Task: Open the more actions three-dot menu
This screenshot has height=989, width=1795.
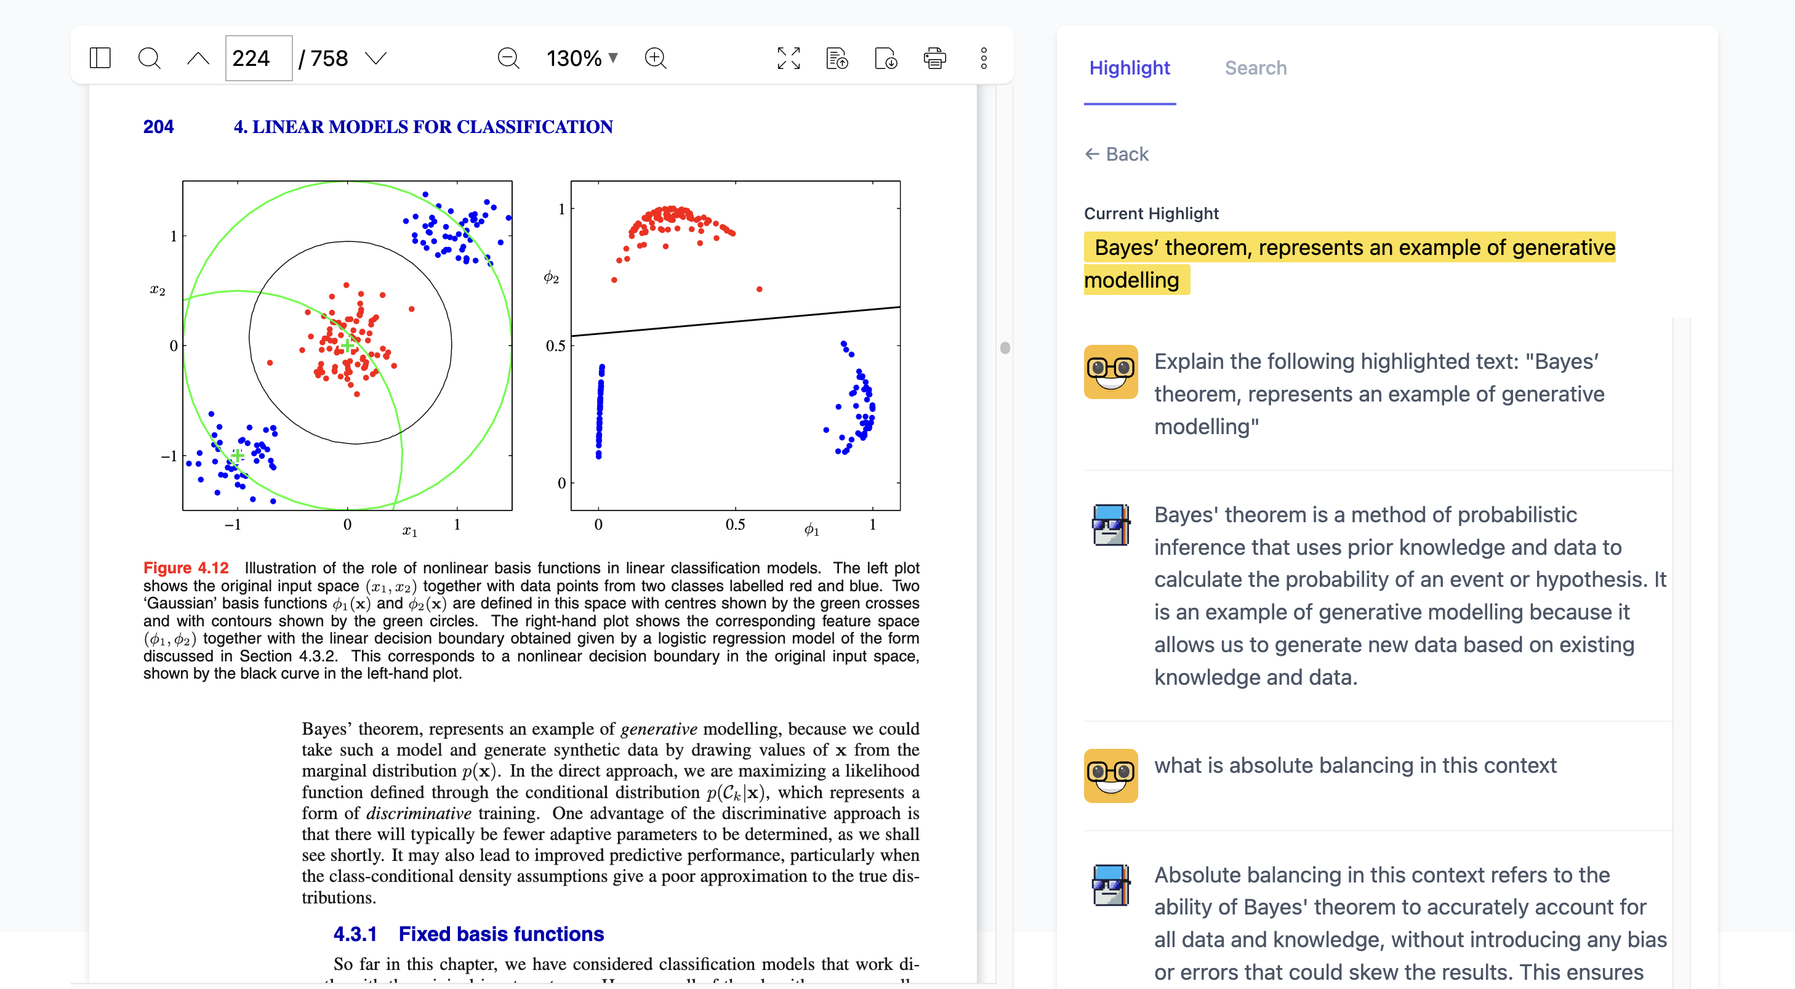Action: [983, 58]
